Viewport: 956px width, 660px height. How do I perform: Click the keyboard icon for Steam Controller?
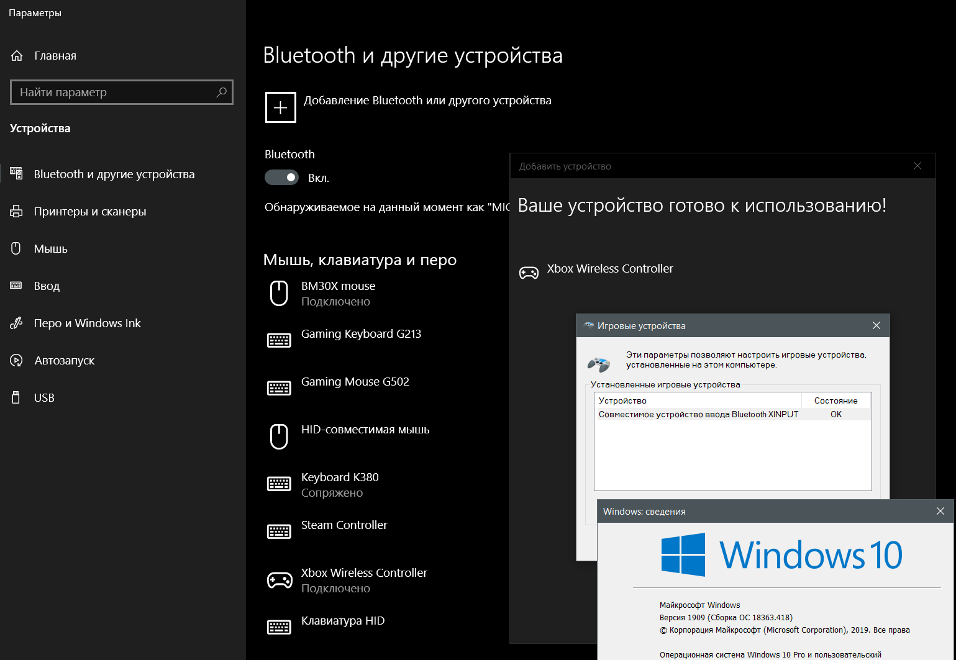[279, 531]
